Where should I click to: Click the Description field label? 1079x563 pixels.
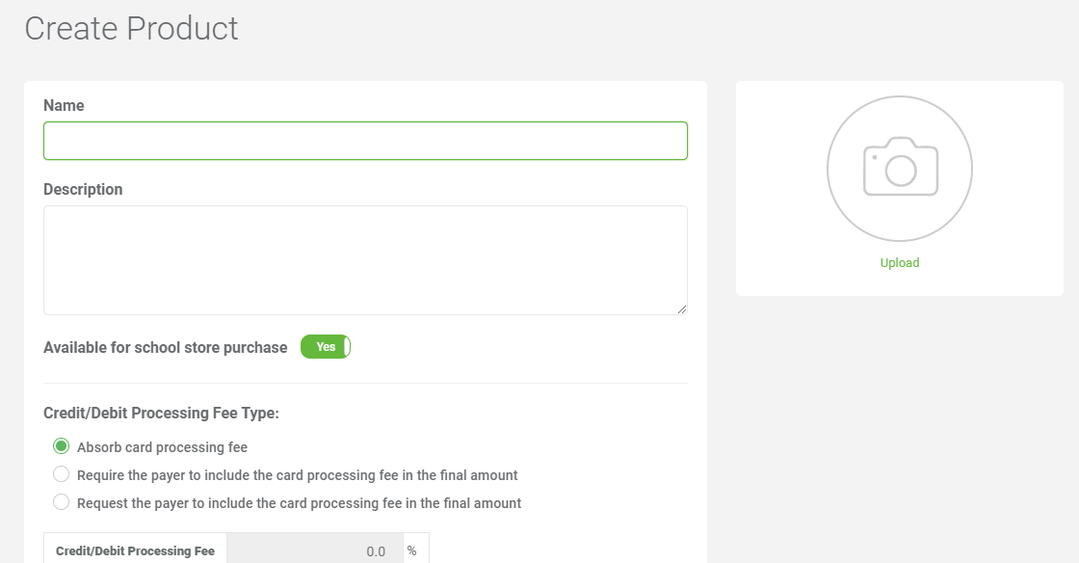[83, 189]
